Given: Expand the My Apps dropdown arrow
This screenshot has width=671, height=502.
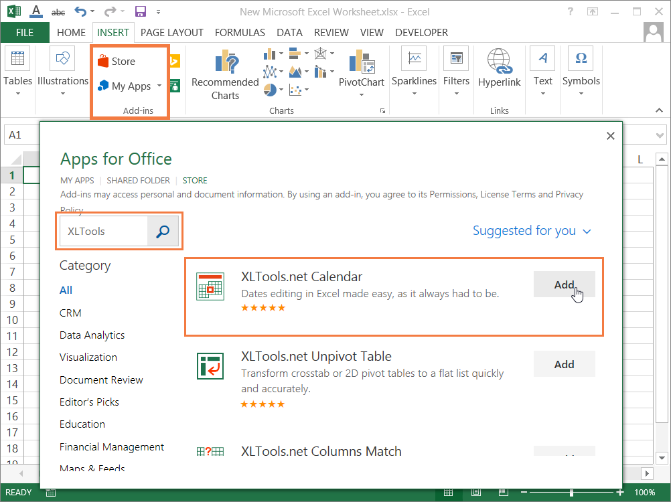Looking at the screenshot, I should click(159, 86).
